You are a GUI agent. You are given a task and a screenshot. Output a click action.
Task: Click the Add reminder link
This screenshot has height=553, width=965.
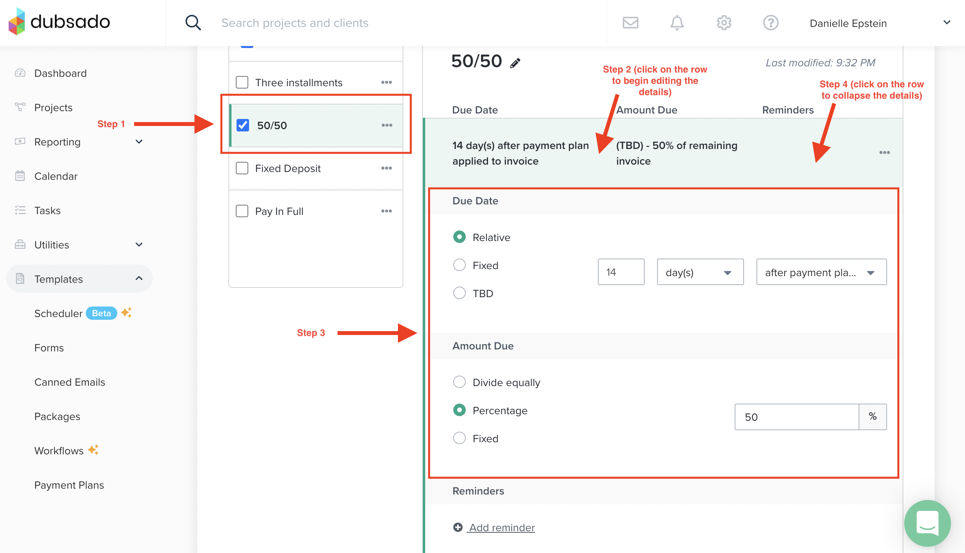click(x=502, y=528)
